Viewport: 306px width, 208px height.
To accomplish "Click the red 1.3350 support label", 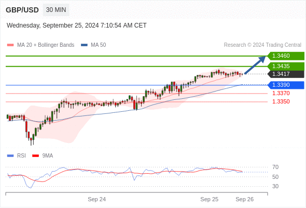I will click(x=281, y=101).
